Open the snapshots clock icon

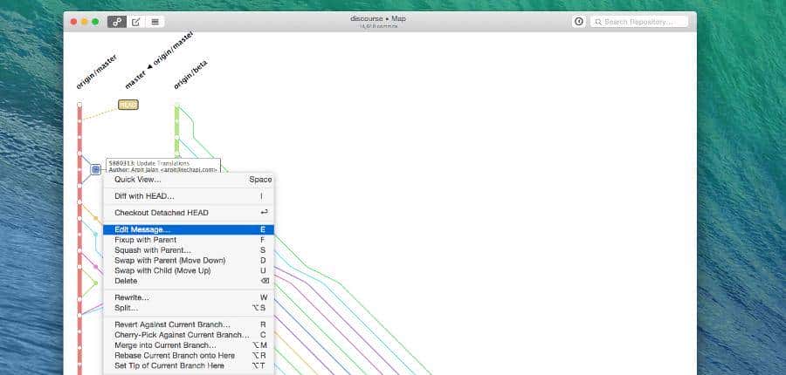click(579, 22)
